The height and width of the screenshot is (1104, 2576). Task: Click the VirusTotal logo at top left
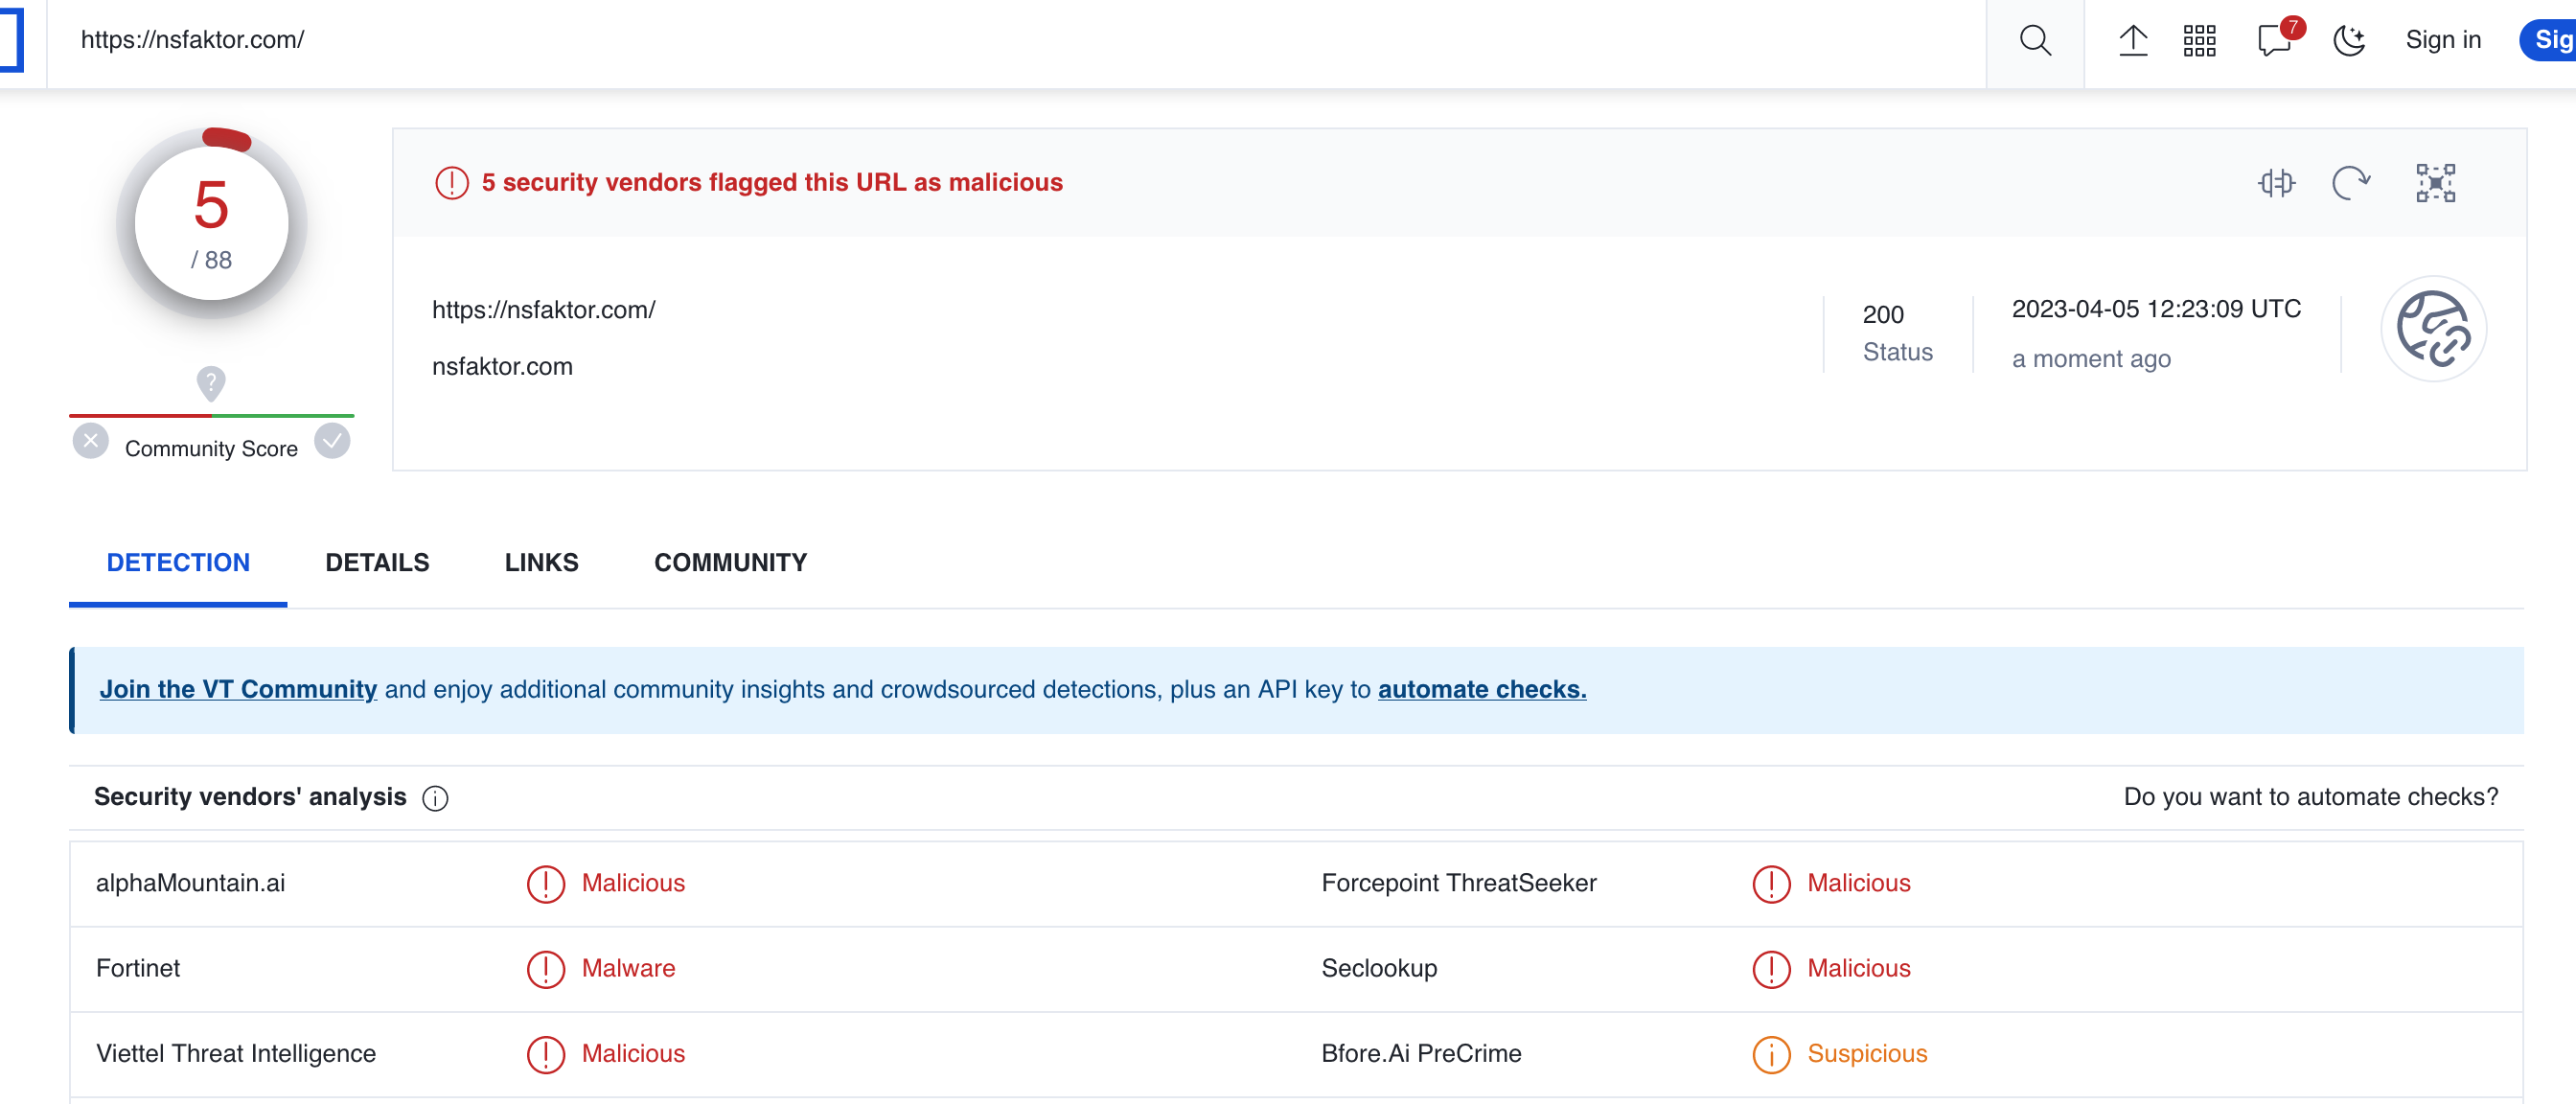[x=11, y=40]
